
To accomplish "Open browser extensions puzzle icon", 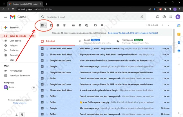I will click(x=165, y=9).
